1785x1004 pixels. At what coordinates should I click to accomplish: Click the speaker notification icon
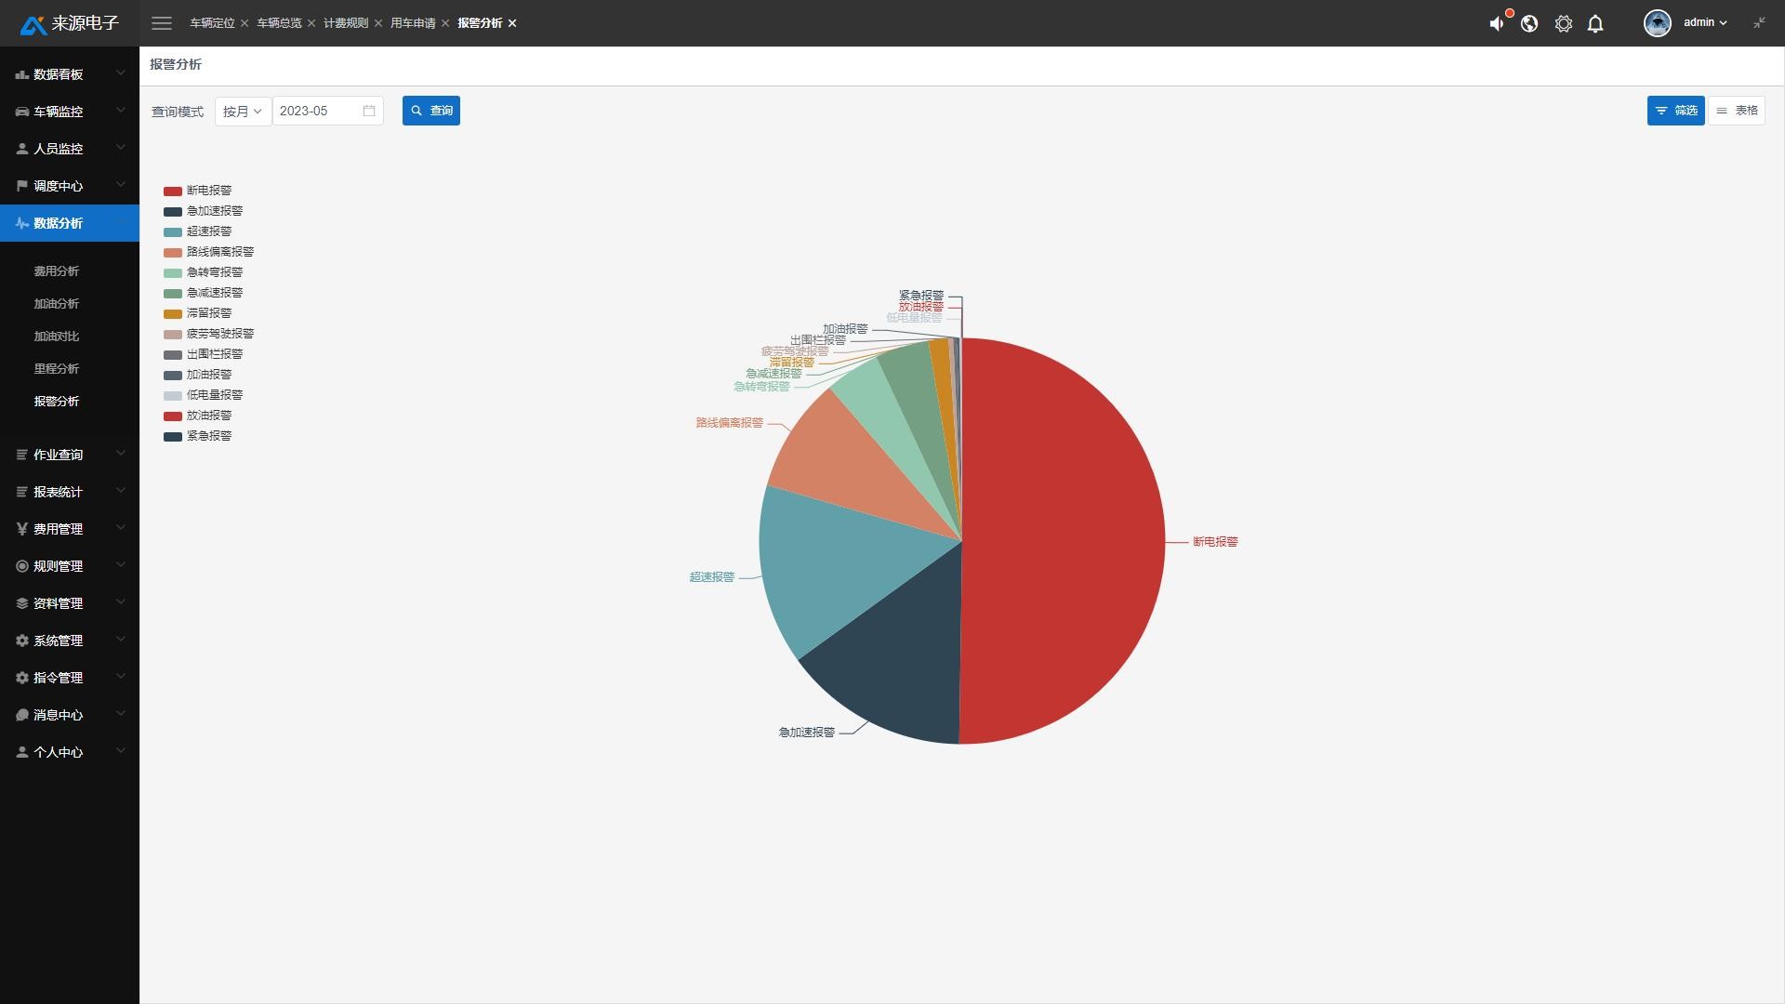click(1497, 24)
